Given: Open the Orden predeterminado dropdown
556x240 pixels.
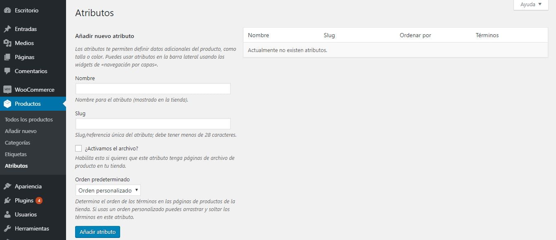Looking at the screenshot, I should coord(107,190).
